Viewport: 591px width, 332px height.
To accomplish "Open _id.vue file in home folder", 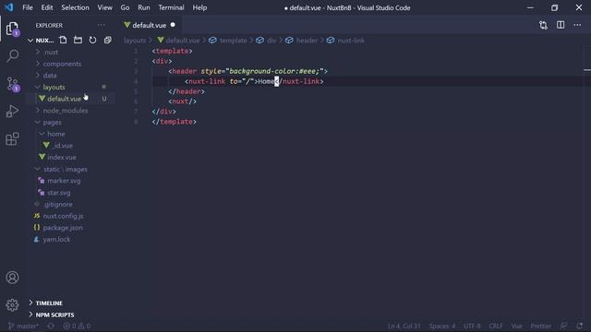I will click(x=63, y=146).
